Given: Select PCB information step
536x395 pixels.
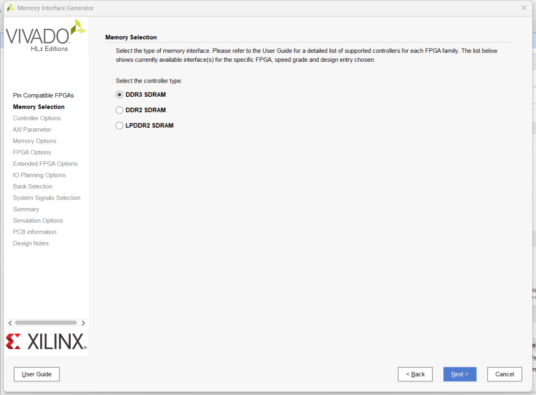Looking at the screenshot, I should point(35,232).
